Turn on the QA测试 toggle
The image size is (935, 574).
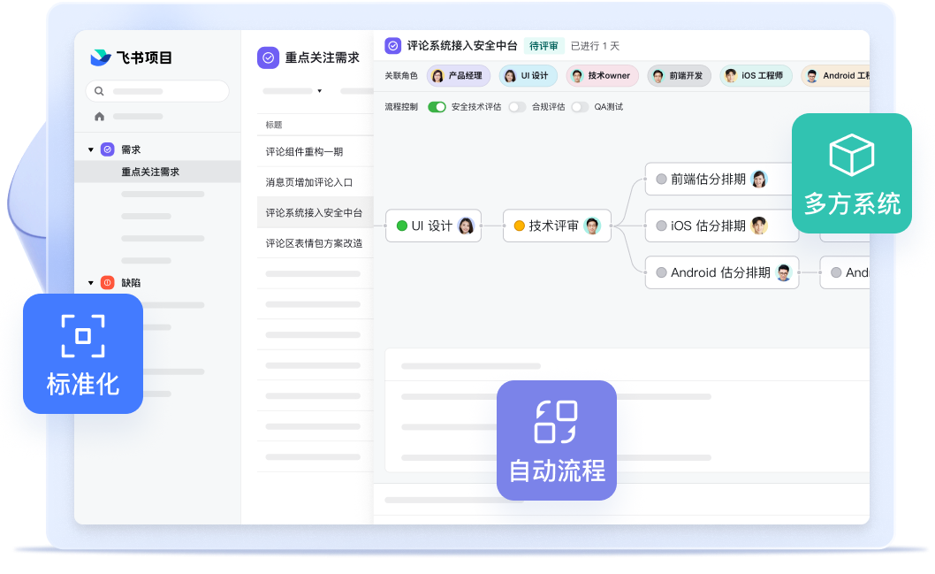pos(579,107)
